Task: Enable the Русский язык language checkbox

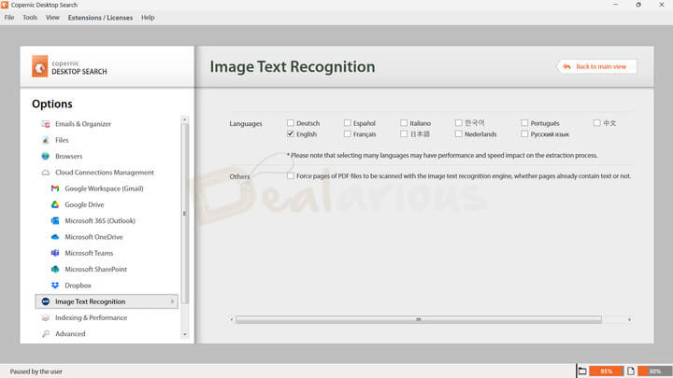Action: tap(524, 134)
